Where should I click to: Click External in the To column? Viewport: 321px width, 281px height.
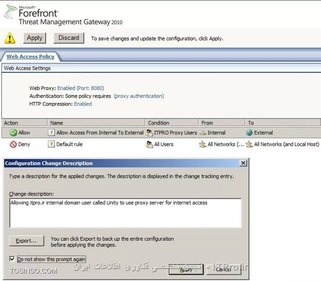pyautogui.click(x=263, y=133)
